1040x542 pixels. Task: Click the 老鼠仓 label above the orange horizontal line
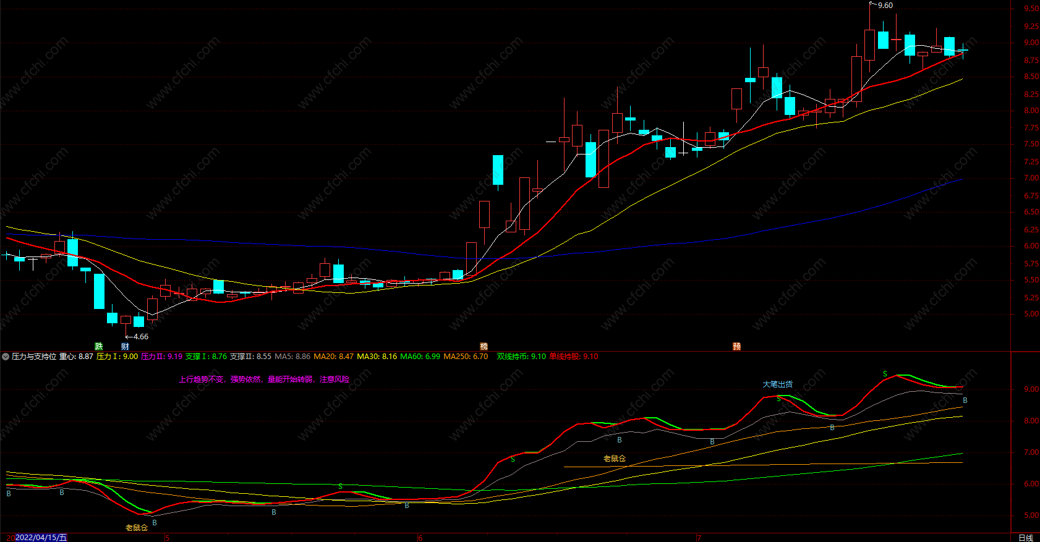615,459
